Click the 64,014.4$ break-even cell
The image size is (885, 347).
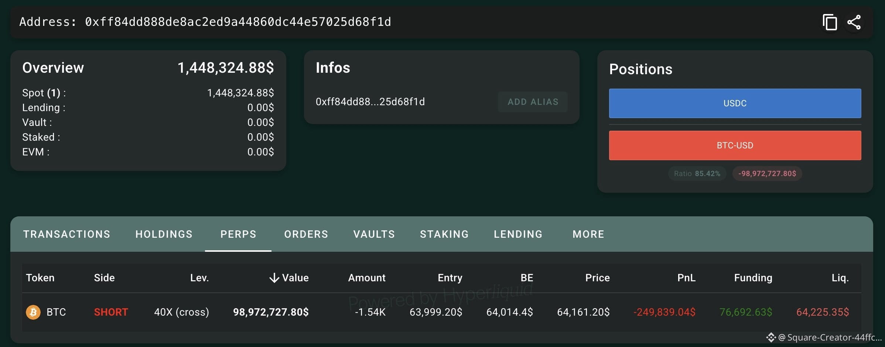(x=510, y=312)
